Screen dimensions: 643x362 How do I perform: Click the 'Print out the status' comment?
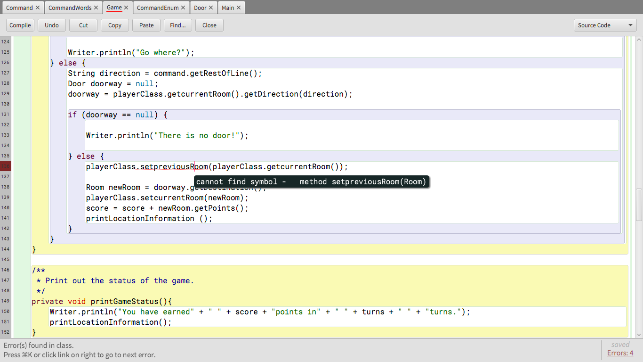pyautogui.click(x=115, y=280)
